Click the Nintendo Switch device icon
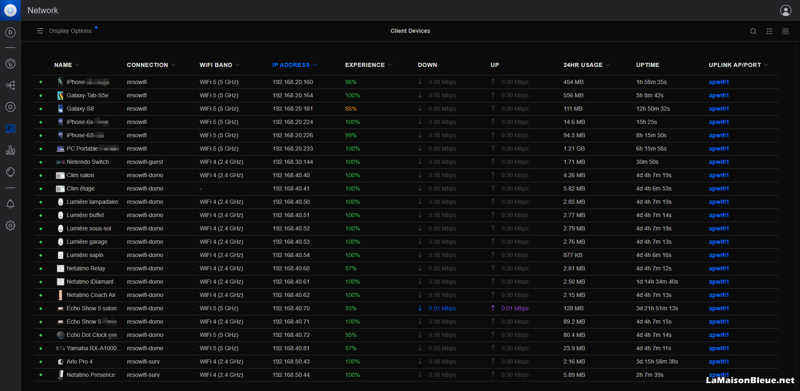The height and width of the screenshot is (391, 800). pyautogui.click(x=60, y=162)
